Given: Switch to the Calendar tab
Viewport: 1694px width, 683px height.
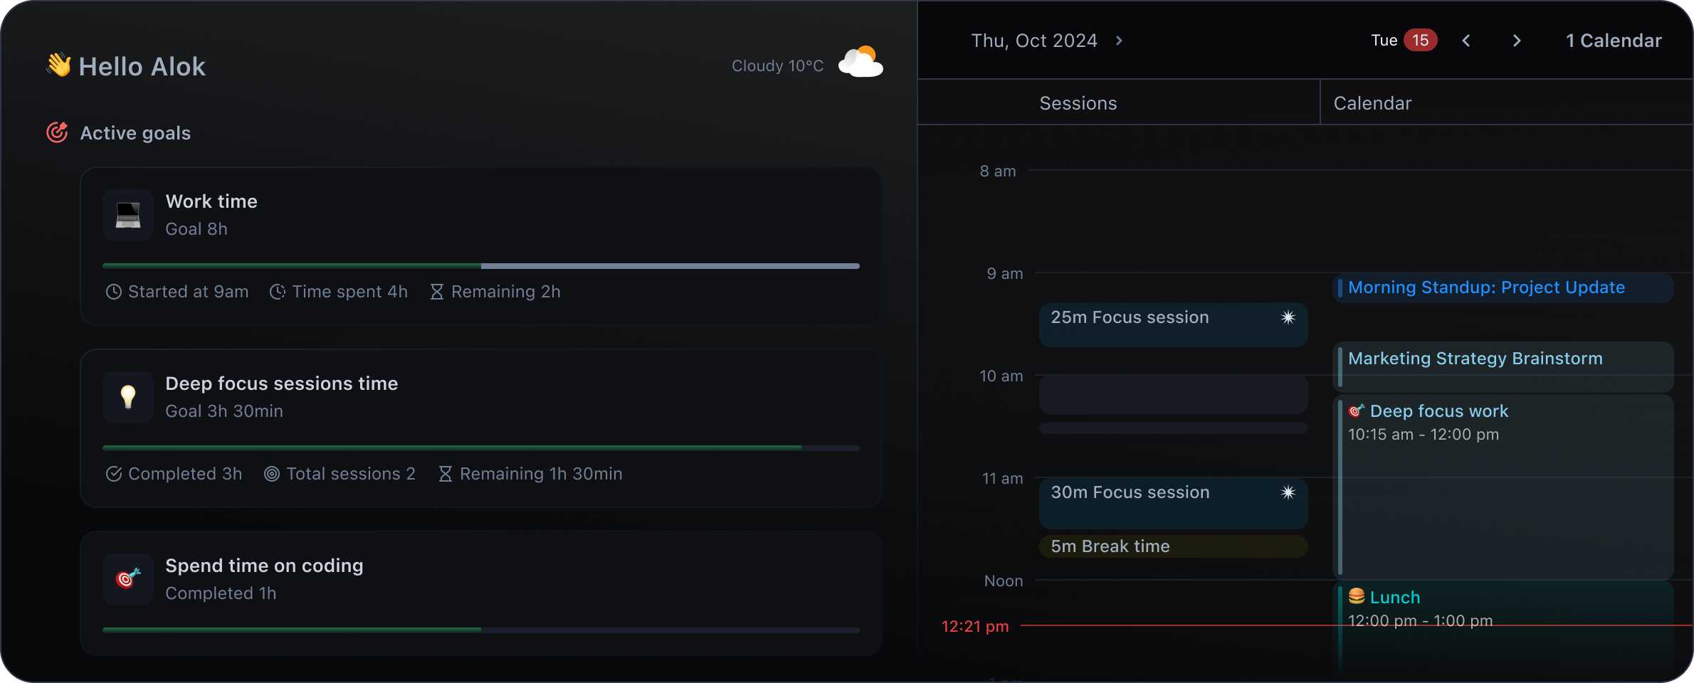Looking at the screenshot, I should pyautogui.click(x=1372, y=103).
